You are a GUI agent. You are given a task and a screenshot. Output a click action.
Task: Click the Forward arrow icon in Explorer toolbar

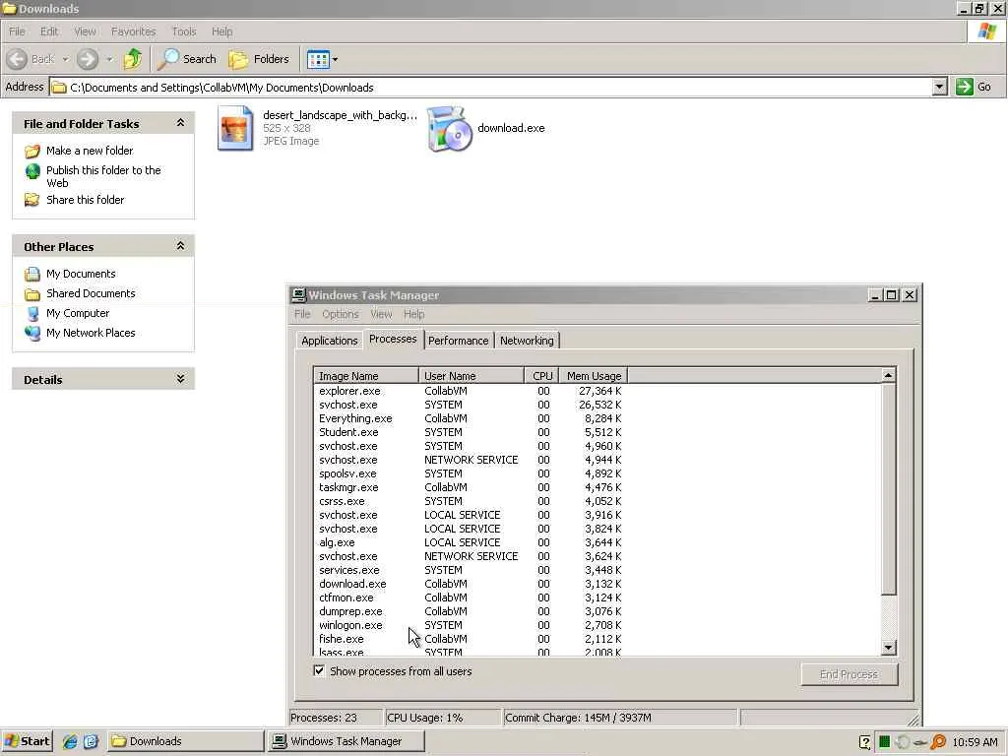click(x=88, y=59)
